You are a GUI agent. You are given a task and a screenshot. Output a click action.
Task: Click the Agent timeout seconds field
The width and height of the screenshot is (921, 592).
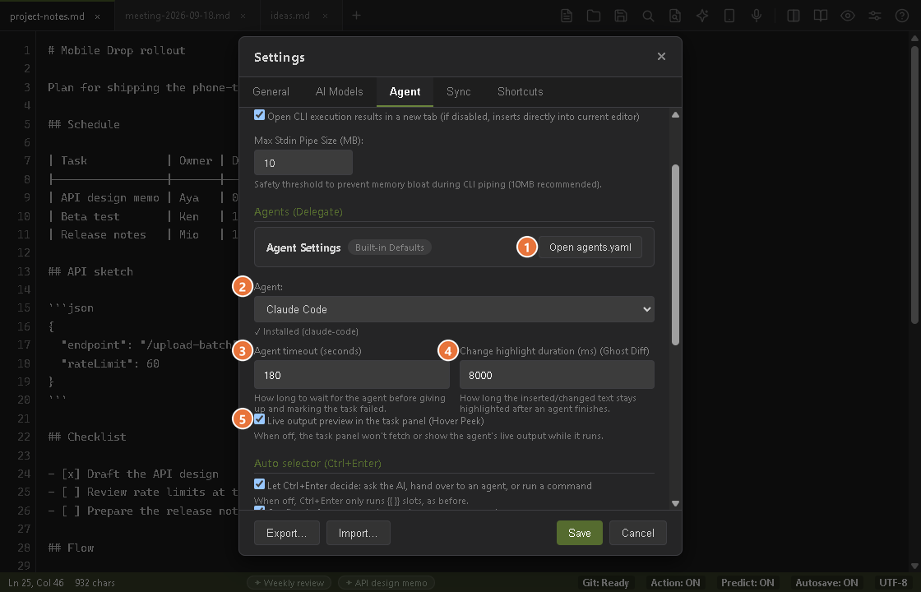pyautogui.click(x=352, y=375)
